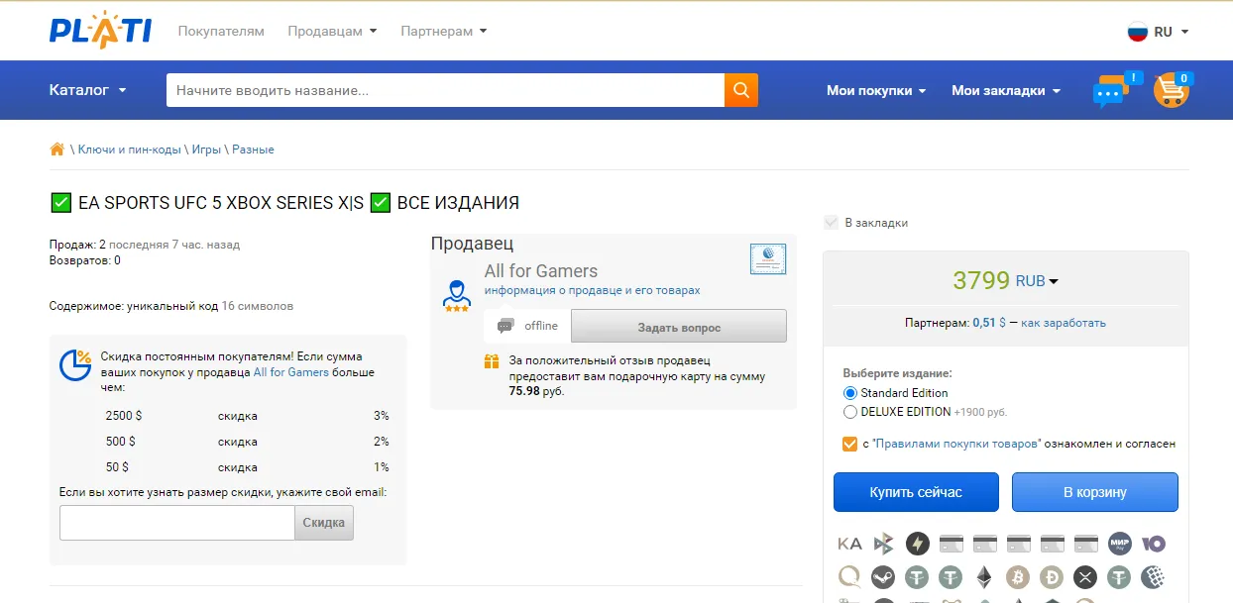Image resolution: width=1233 pixels, height=603 pixels.
Task: Select the DELUXE EDITION radio button
Action: pyautogui.click(x=849, y=412)
